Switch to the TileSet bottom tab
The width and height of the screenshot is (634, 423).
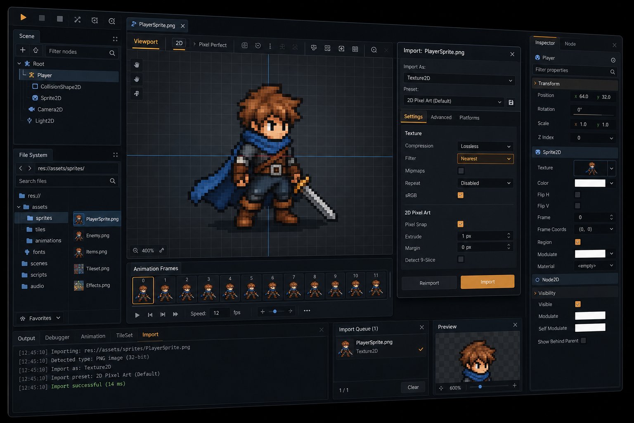click(x=124, y=335)
